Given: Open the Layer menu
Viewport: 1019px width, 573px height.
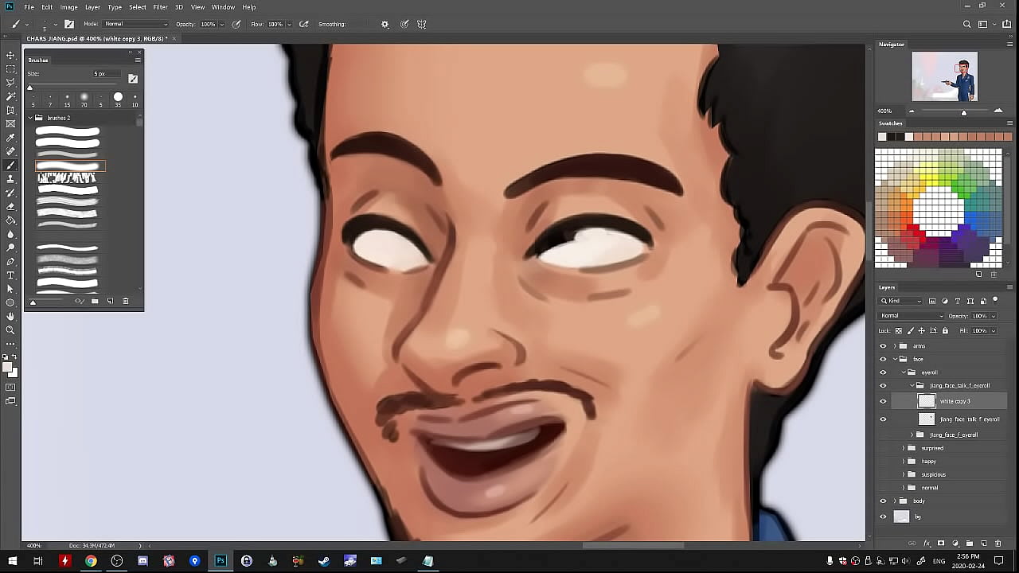Looking at the screenshot, I should tap(92, 7).
